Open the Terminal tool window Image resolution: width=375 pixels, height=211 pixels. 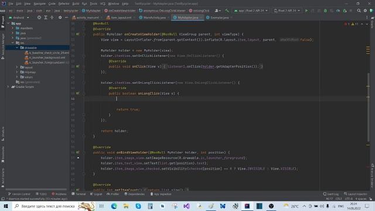pos(79,194)
